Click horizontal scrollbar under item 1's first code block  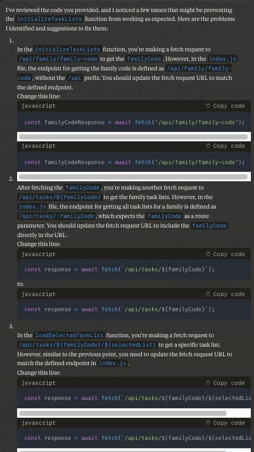tap(133, 137)
